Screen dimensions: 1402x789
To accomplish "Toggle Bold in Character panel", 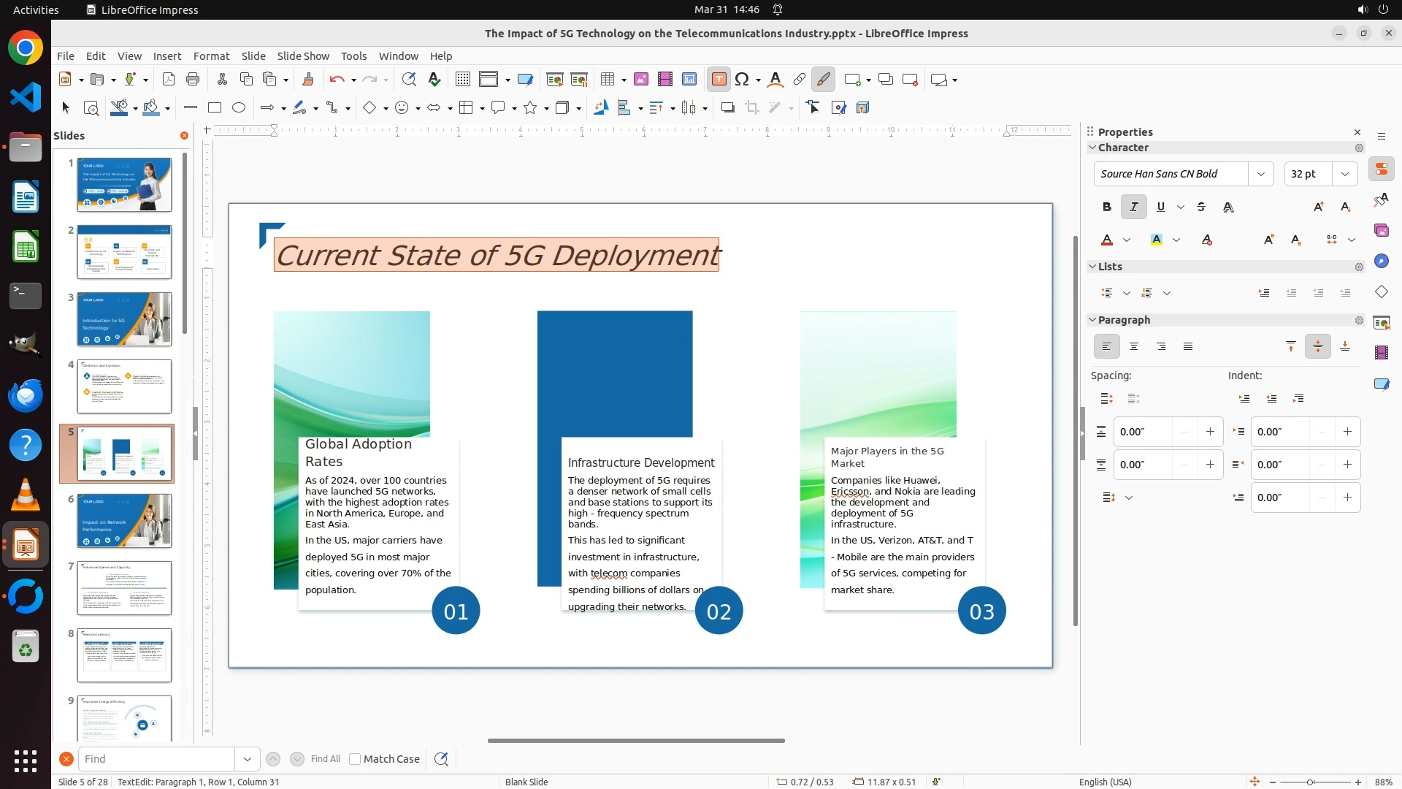I will pos(1106,207).
